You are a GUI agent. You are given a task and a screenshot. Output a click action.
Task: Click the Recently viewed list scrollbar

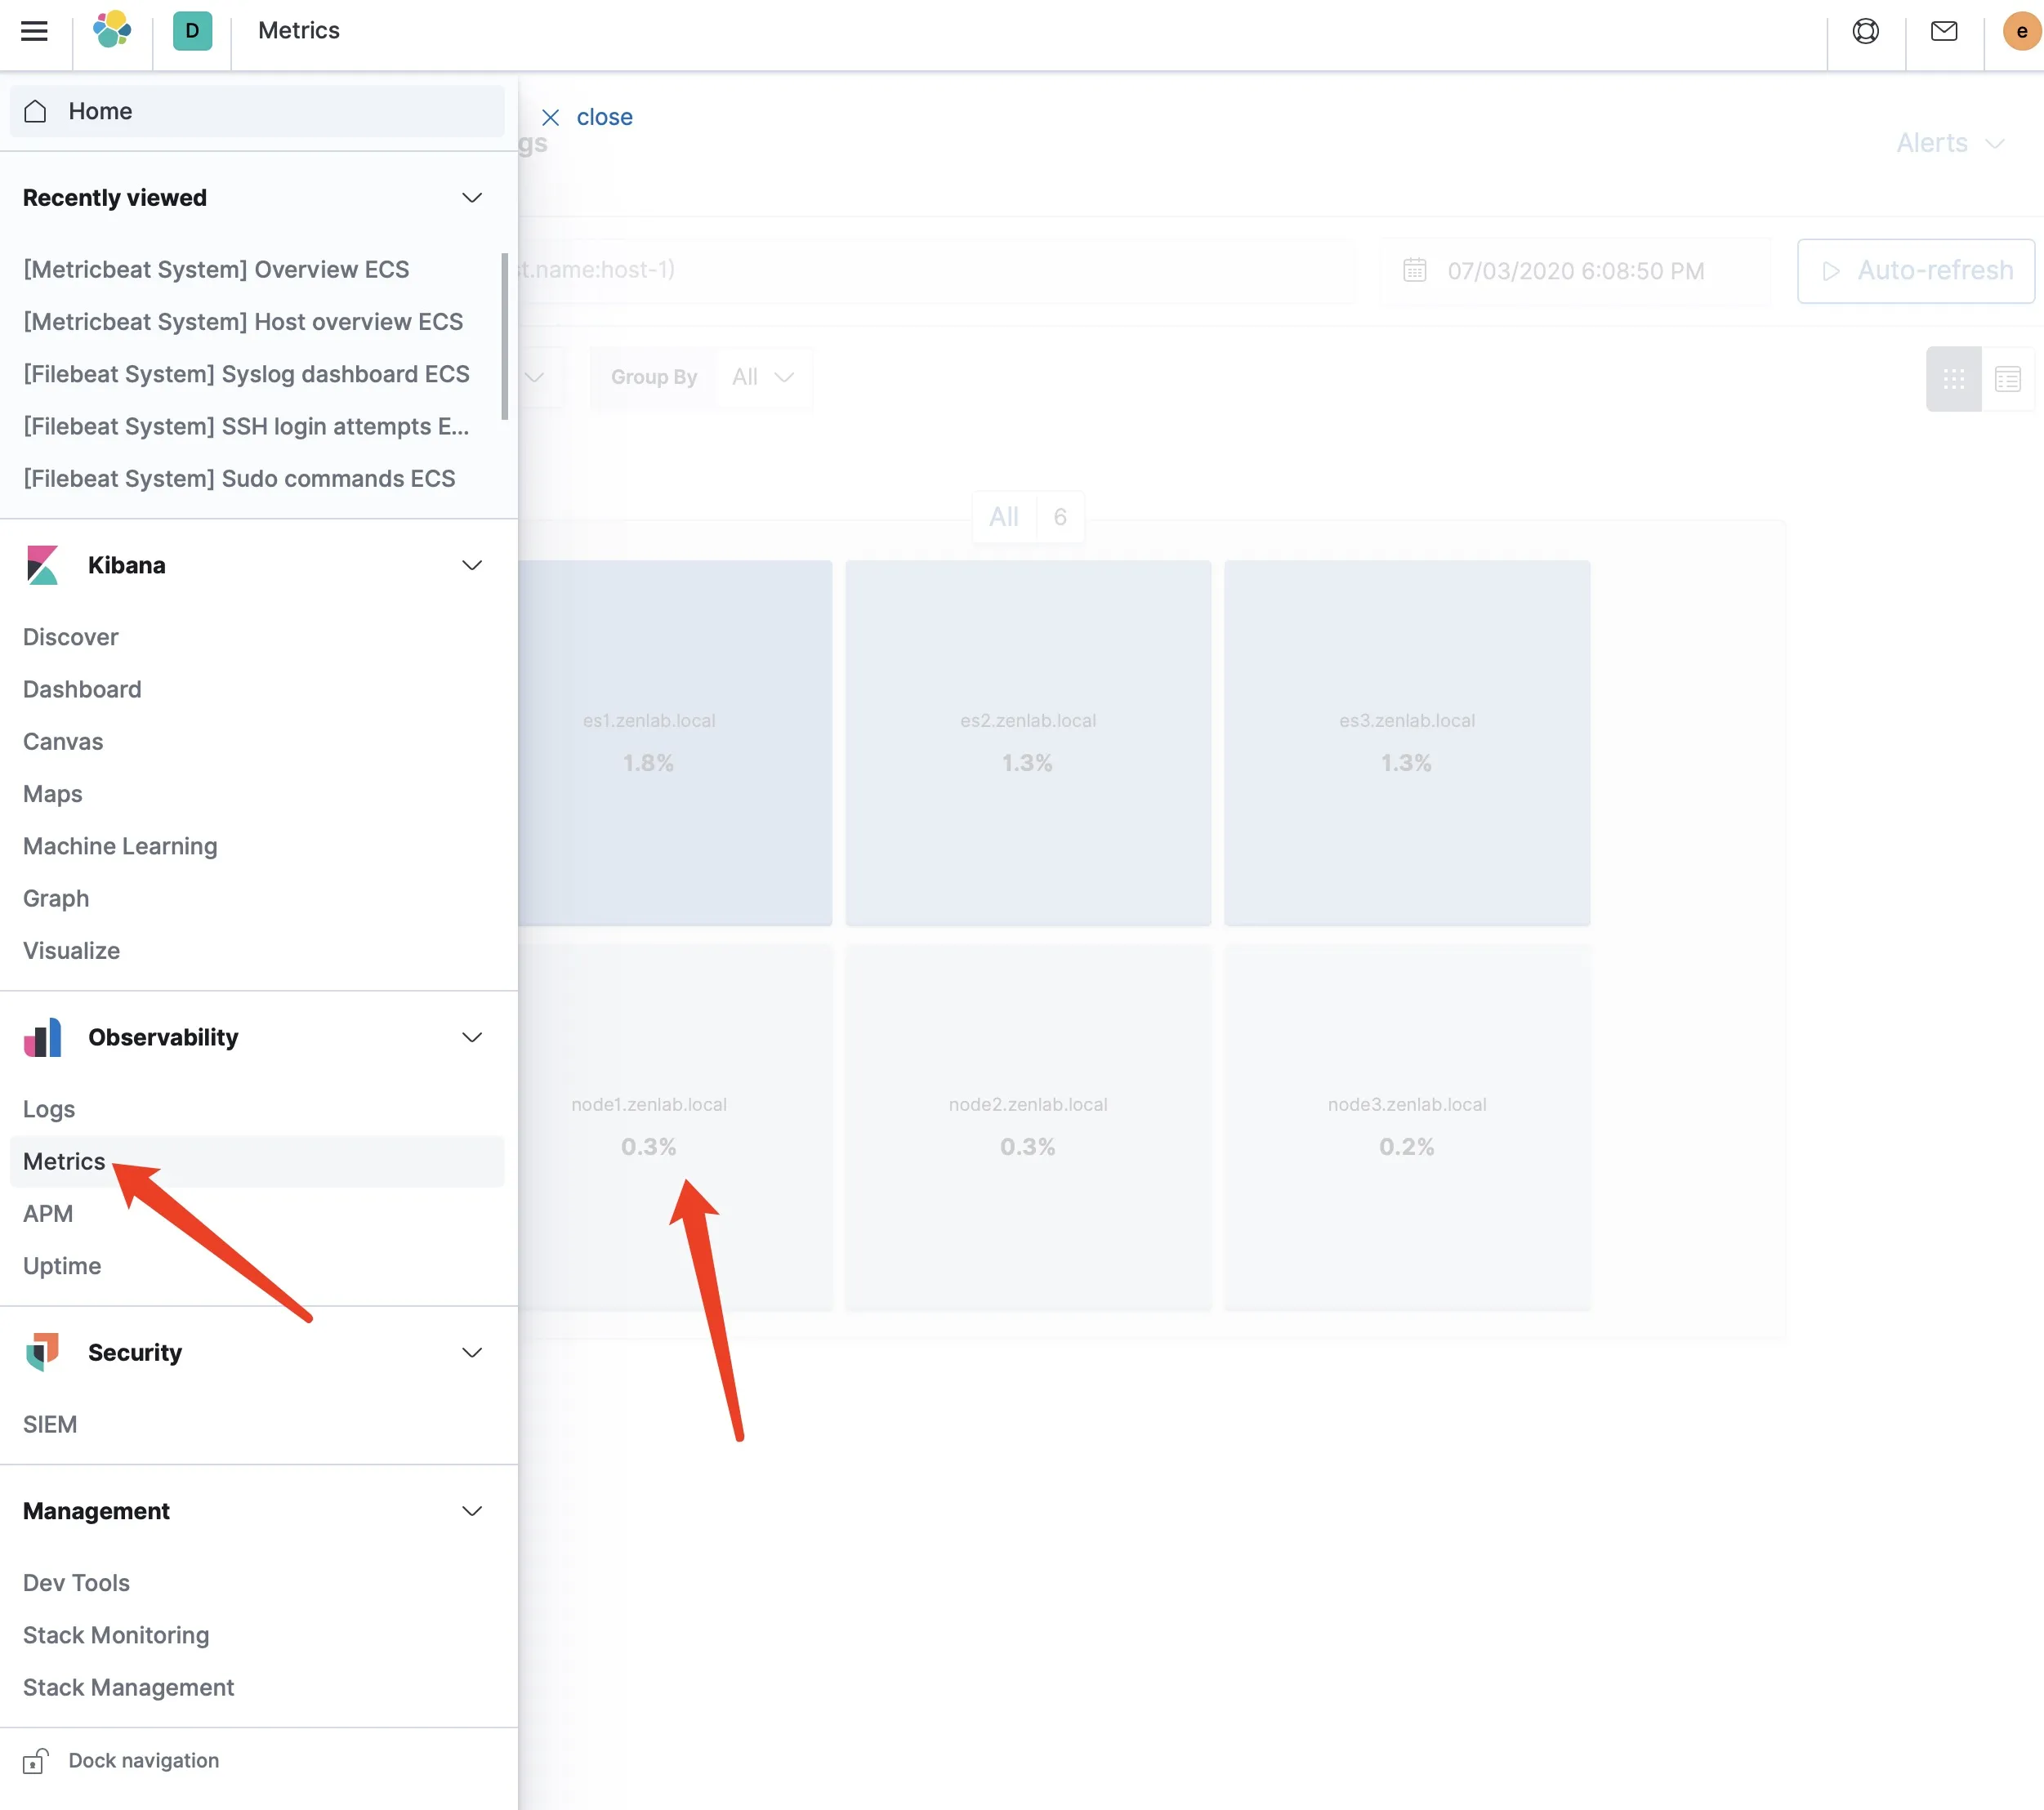tap(505, 337)
